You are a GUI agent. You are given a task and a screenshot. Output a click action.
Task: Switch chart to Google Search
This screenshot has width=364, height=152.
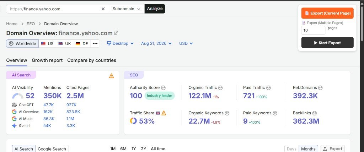(x=52, y=149)
